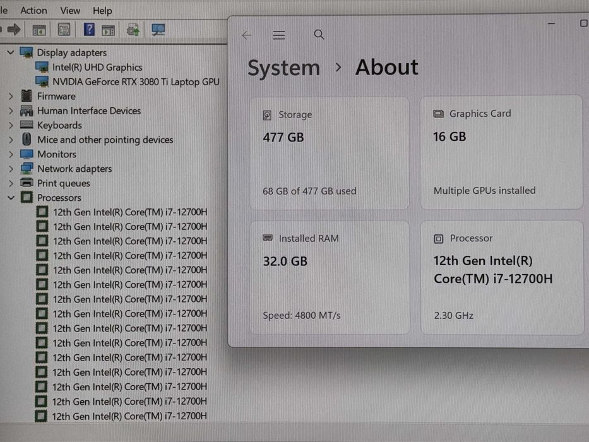Click the '68 GB of 477 GB used' text
Screen dimensions: 589x442
point(309,191)
